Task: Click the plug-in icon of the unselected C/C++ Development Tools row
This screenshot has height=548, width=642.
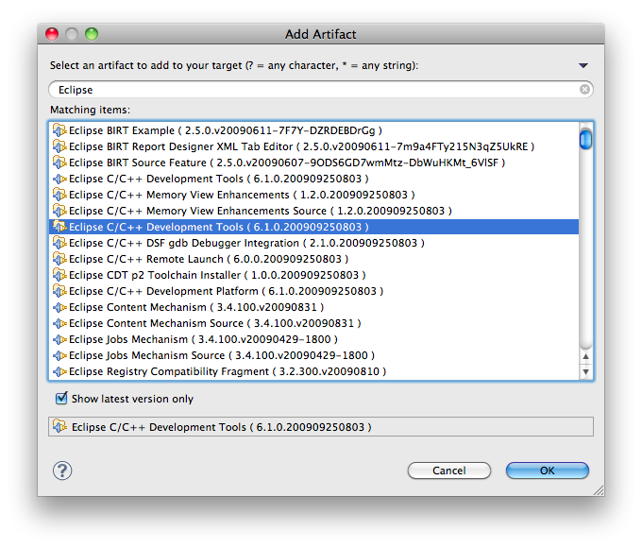Action: pyautogui.click(x=59, y=179)
